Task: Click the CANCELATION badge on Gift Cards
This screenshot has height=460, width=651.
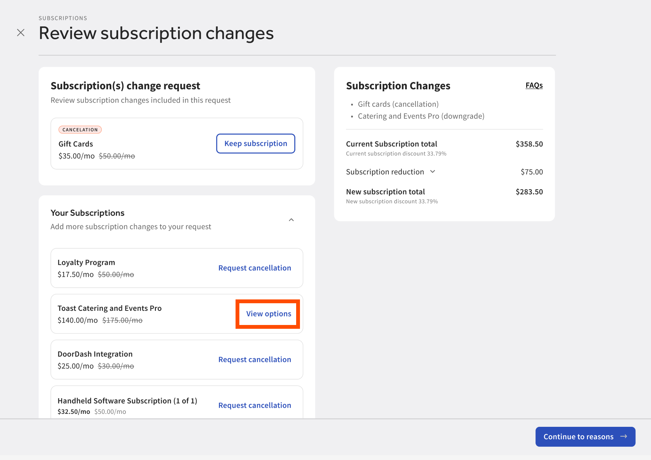Action: (80, 130)
